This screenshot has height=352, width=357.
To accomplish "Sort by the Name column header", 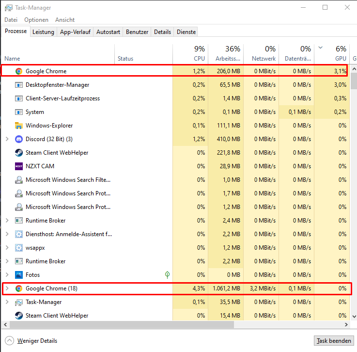I will (x=58, y=54).
